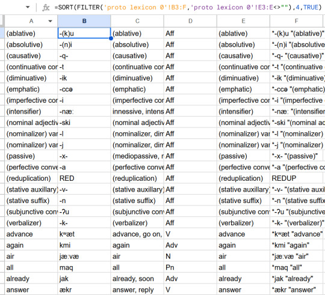Select column A cell (causative)
Image resolution: width=325 pixels, height=295 pixels.
(x=31, y=56)
